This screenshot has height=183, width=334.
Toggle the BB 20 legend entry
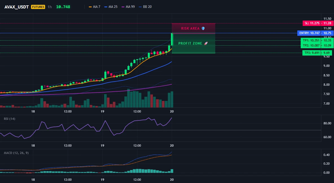pyautogui.click(x=145, y=7)
